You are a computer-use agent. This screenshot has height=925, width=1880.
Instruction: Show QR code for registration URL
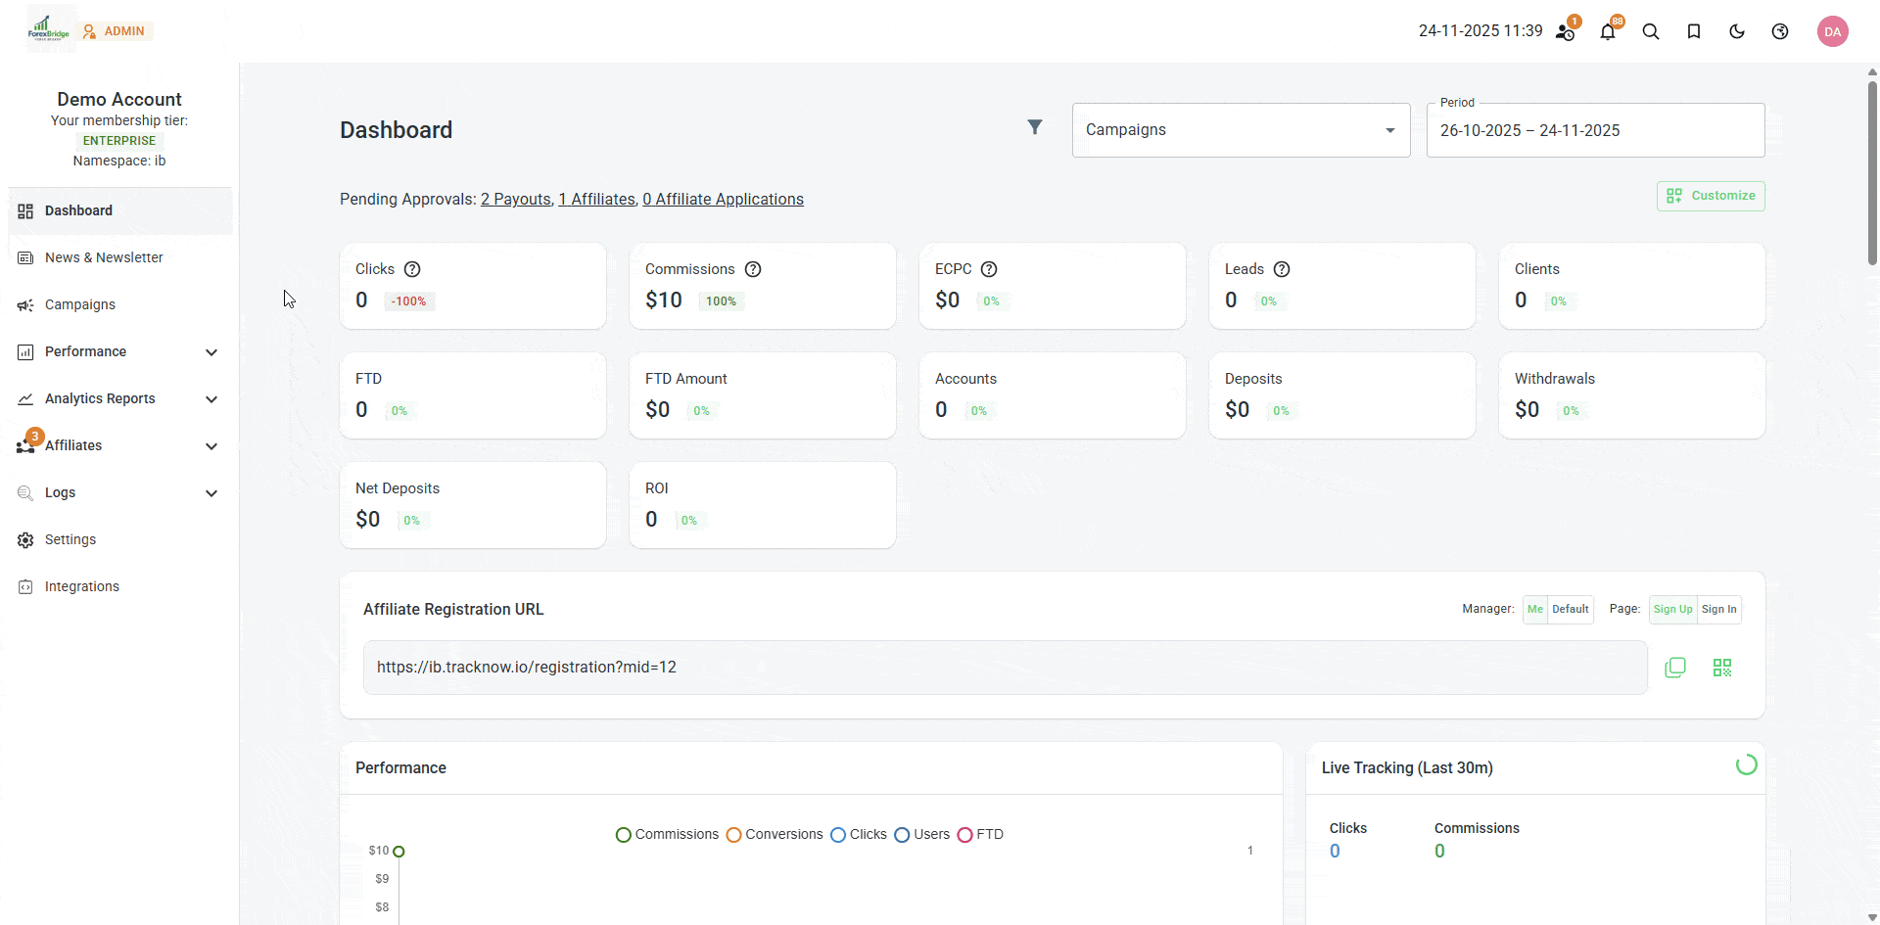pyautogui.click(x=1722, y=668)
